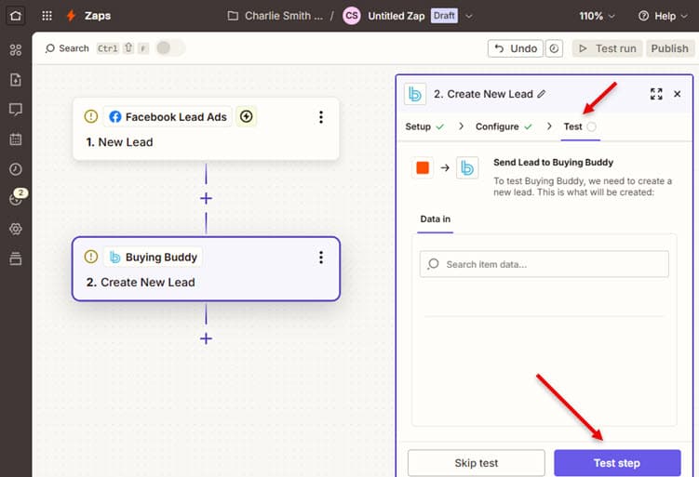Switch to the Setup tab

[x=424, y=126]
